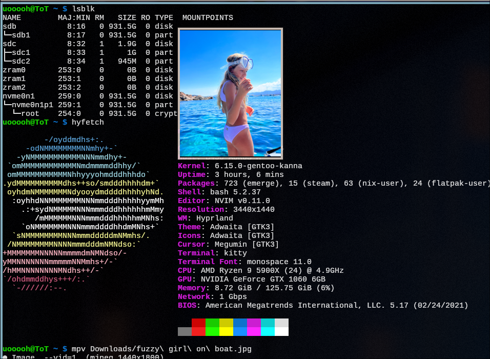Click the "24 (flatpak-user)" package count
The height and width of the screenshot is (359, 490).
point(451,184)
